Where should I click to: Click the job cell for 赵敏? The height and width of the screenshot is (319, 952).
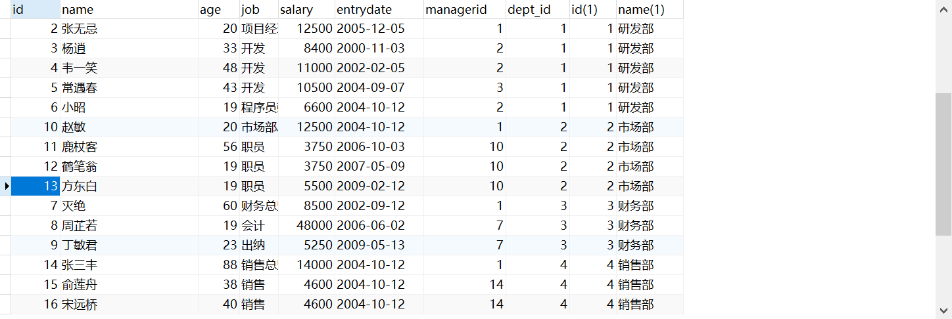point(258,127)
